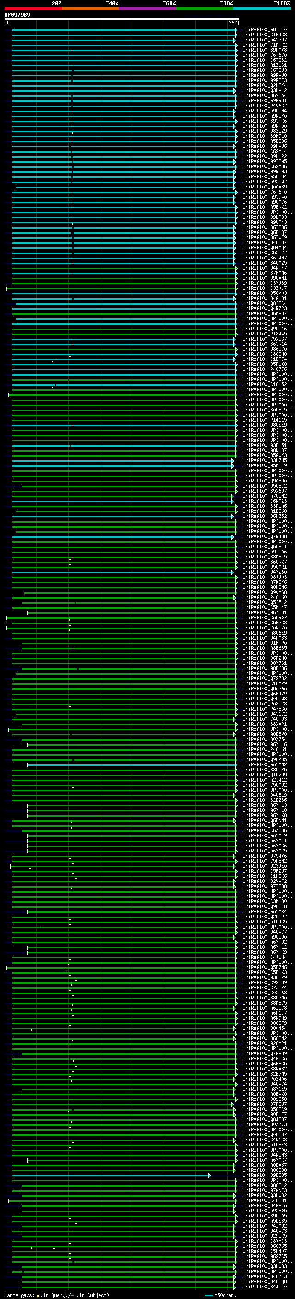Click the purple ~60% identity legend segment
Viewport: 295px width, 1299px height.
(147, 8)
